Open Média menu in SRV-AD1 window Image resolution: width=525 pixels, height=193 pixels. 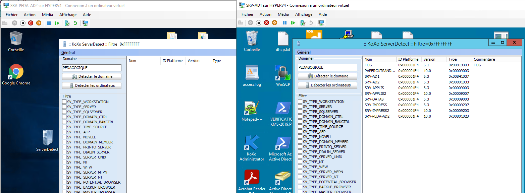tap(283, 14)
